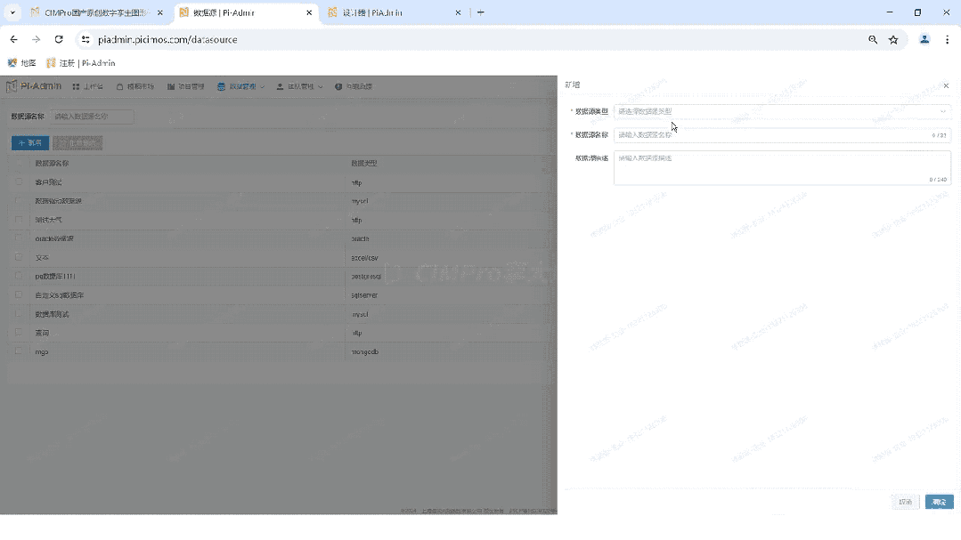
Task: Close the 新增 drawer panel
Action: [946, 85]
